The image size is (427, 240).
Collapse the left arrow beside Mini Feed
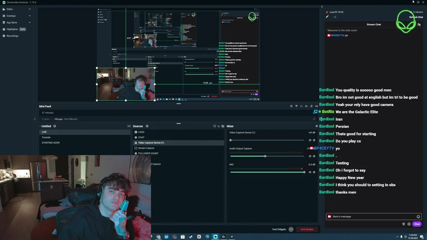click(35, 119)
